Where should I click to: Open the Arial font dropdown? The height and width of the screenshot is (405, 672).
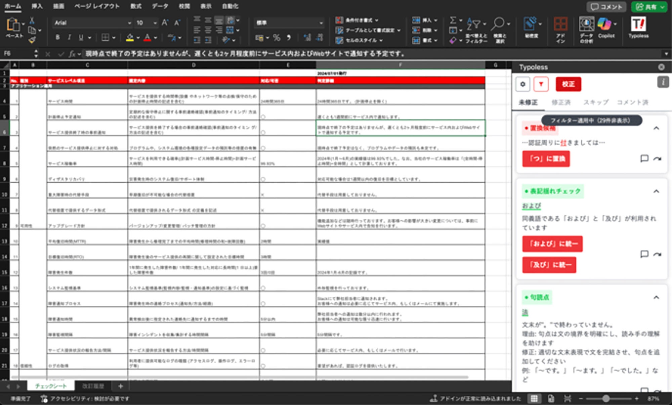[x=129, y=23]
